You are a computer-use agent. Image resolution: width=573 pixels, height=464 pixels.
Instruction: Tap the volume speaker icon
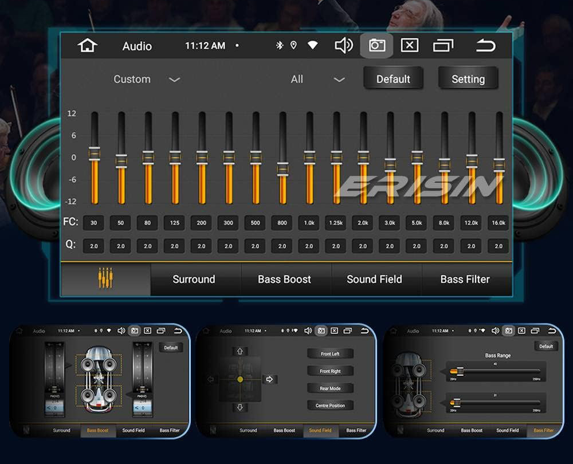pyautogui.click(x=343, y=46)
